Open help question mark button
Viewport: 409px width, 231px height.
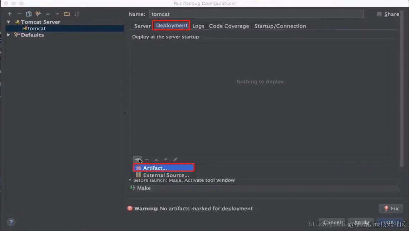click(11, 222)
